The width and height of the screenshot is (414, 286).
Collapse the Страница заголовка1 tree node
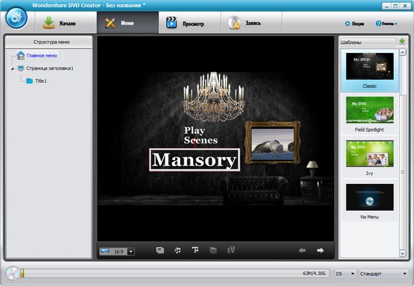12,68
